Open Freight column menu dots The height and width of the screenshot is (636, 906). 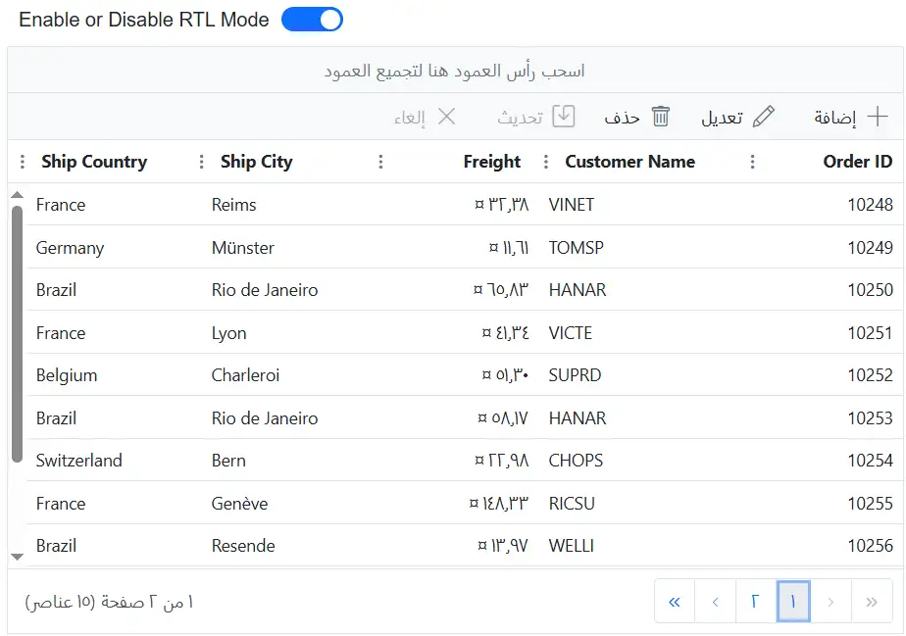(x=381, y=163)
